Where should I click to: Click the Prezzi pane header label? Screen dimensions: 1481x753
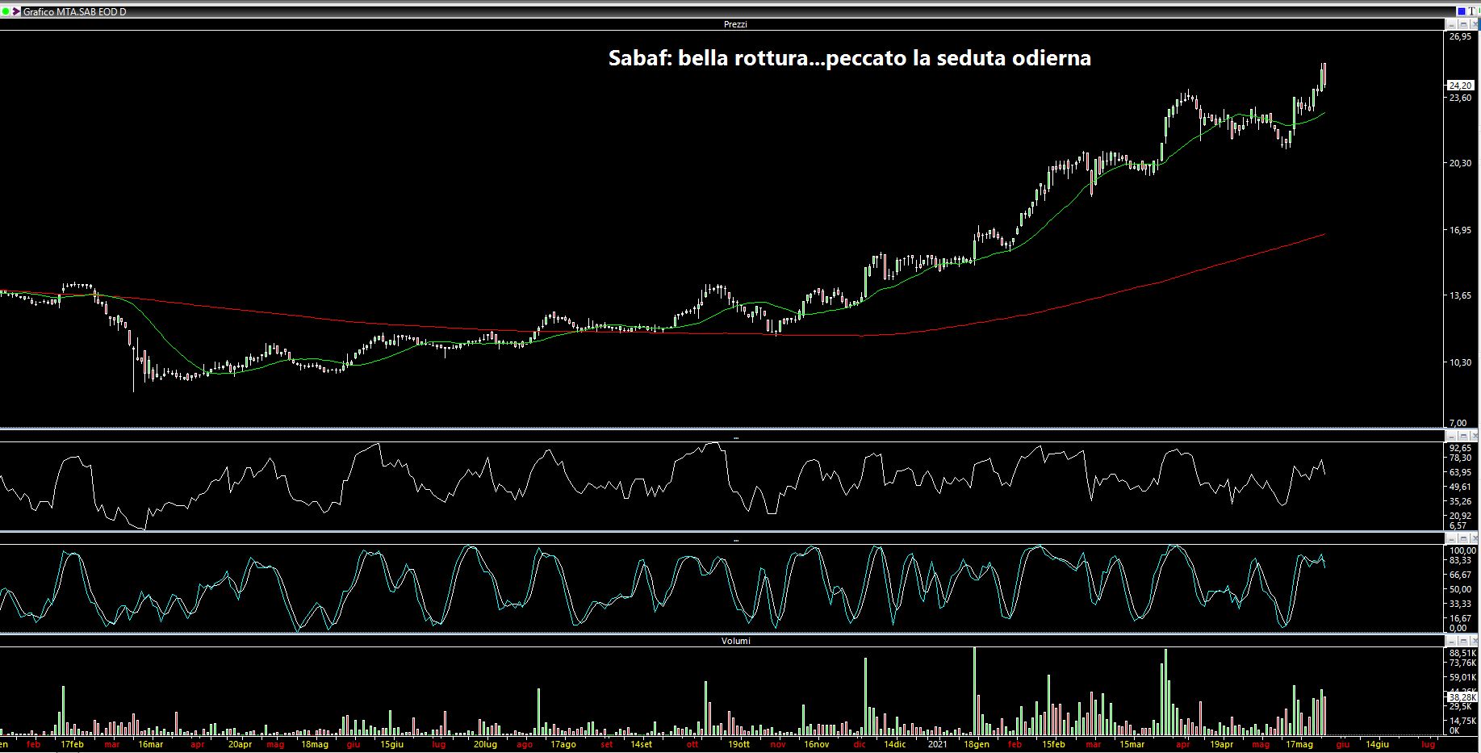click(735, 24)
